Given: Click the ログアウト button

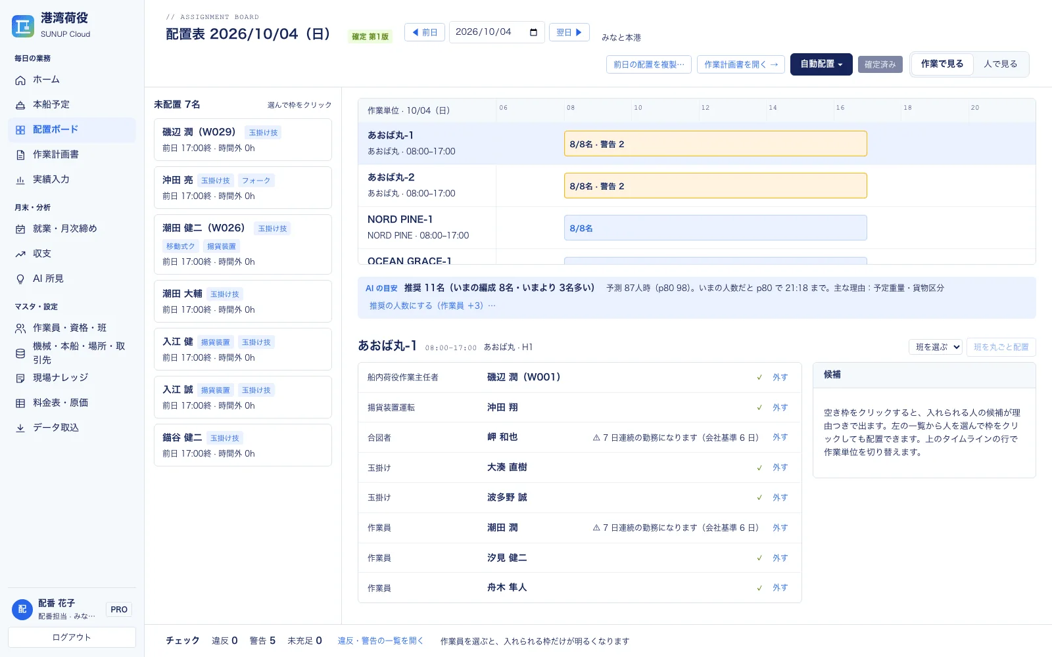Looking at the screenshot, I should point(72,637).
